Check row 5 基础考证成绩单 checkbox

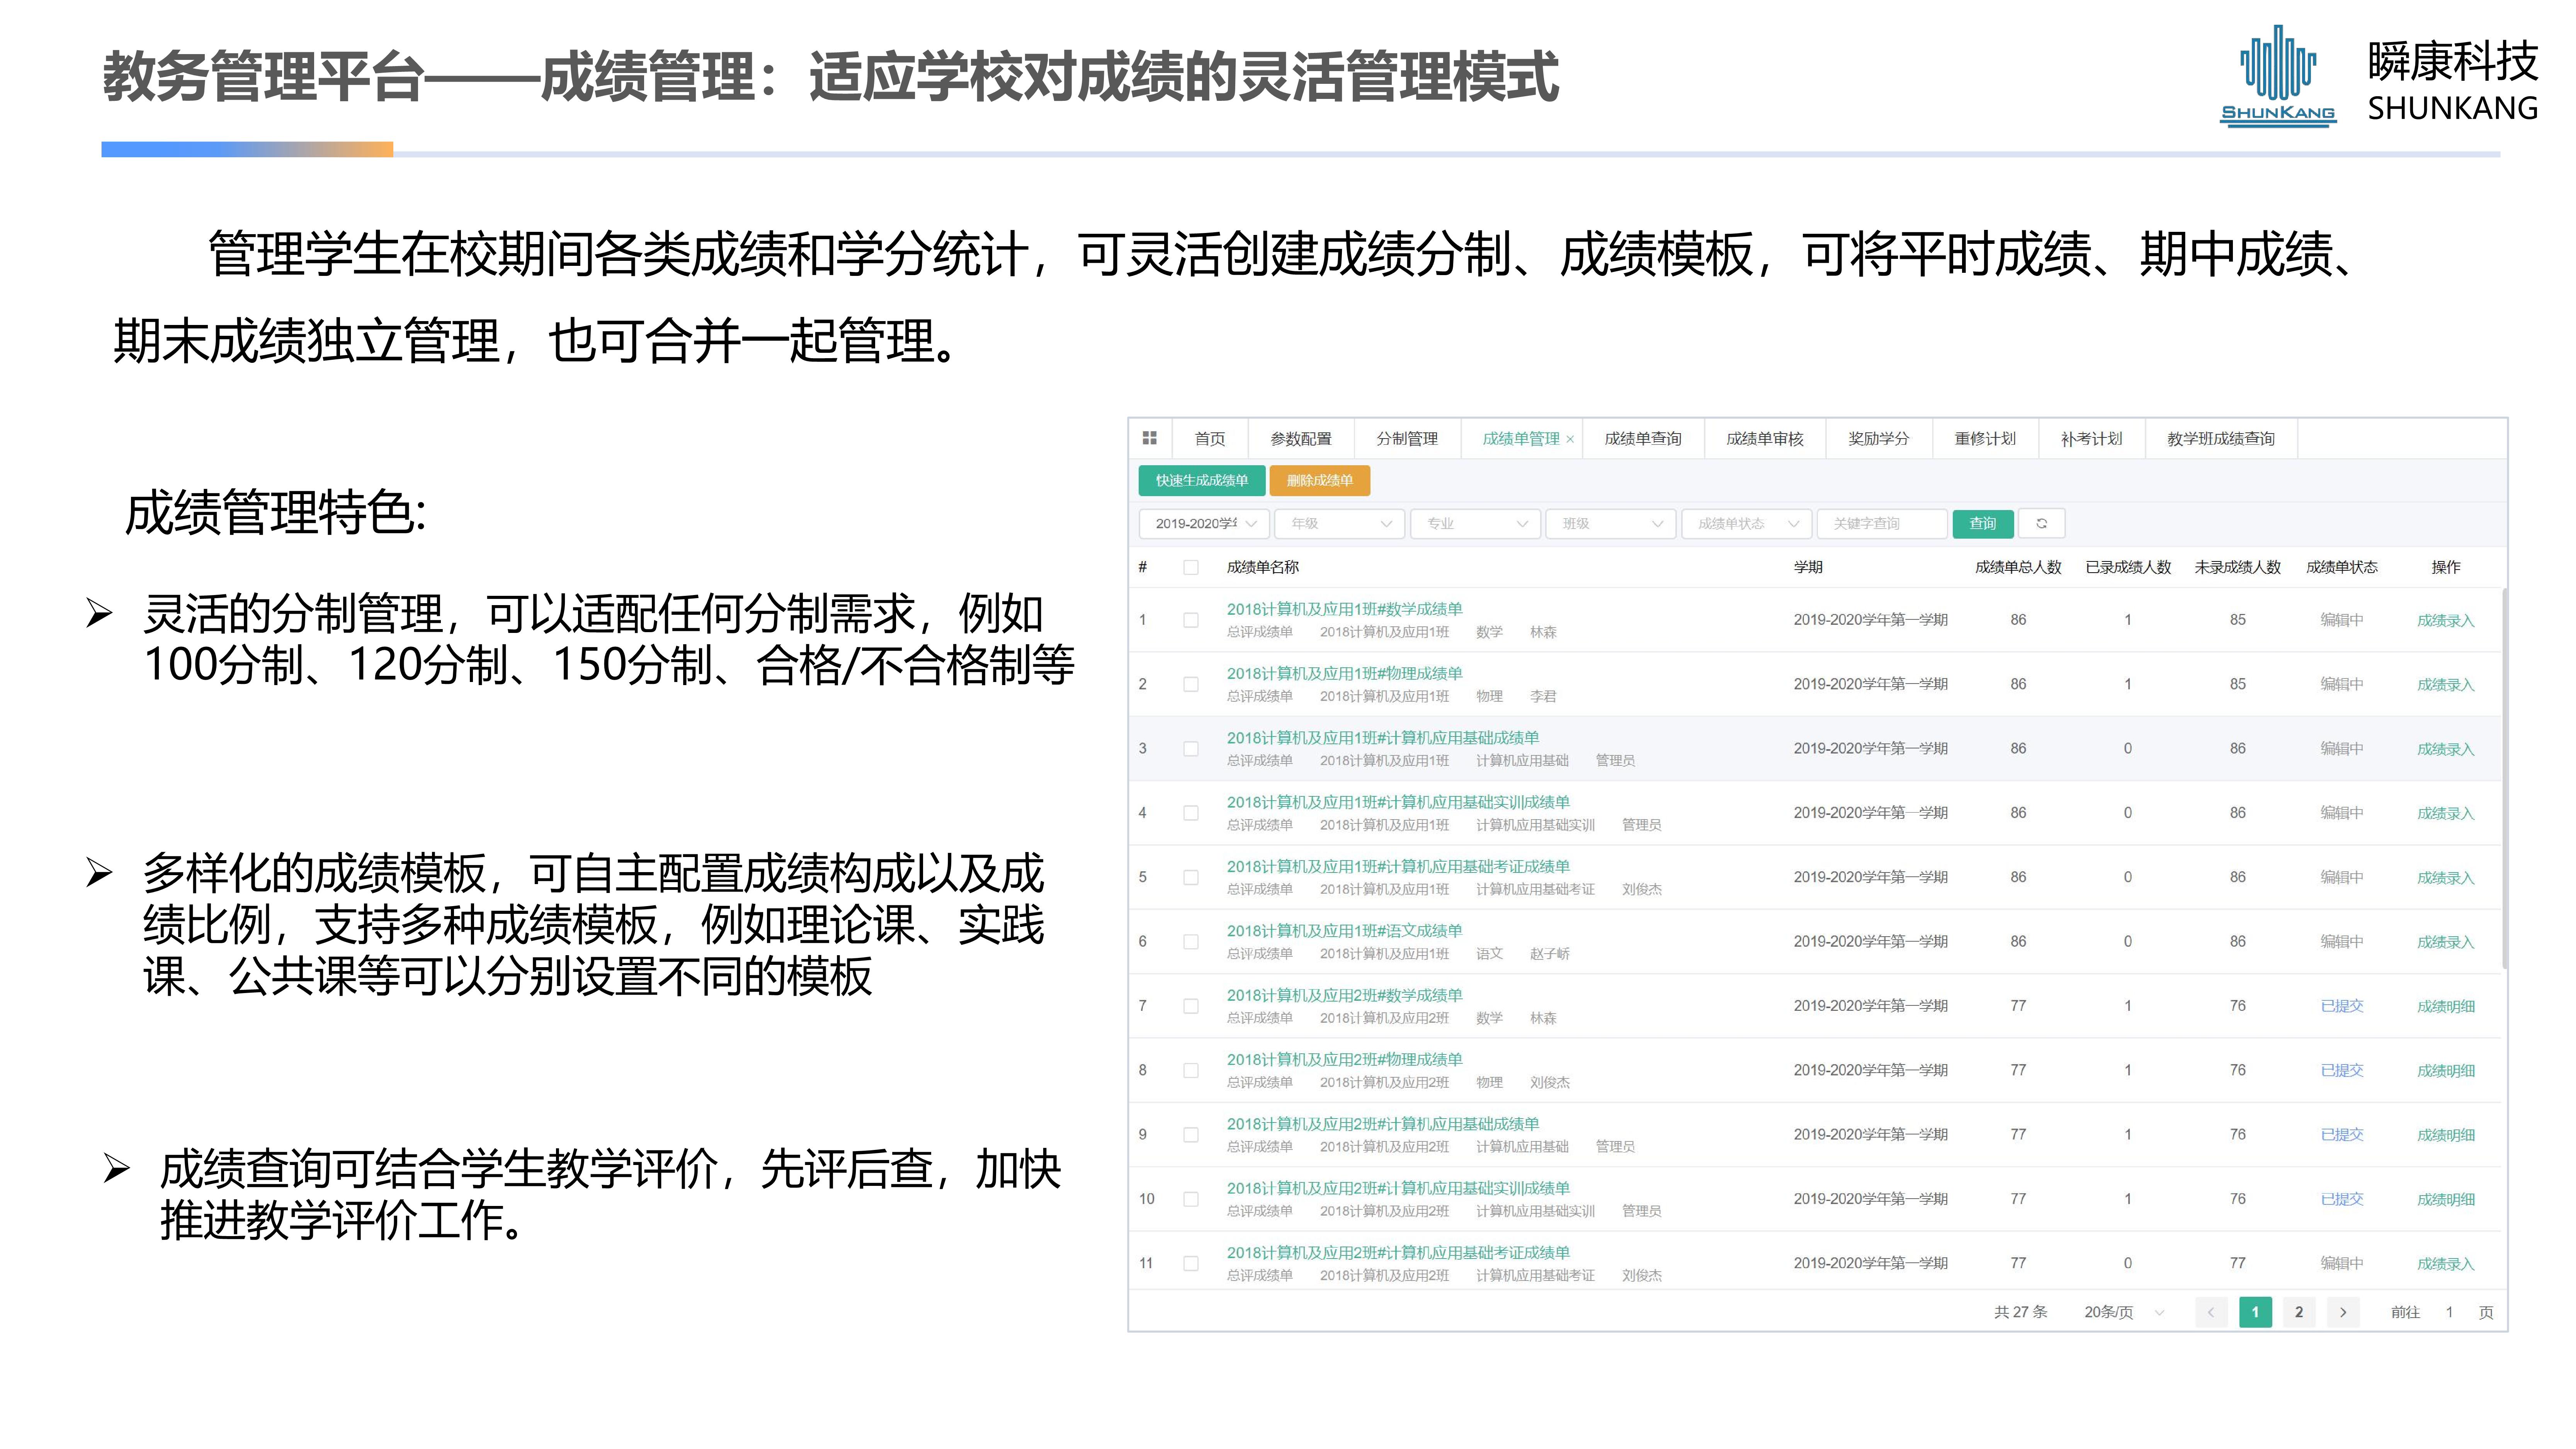coord(1191,877)
